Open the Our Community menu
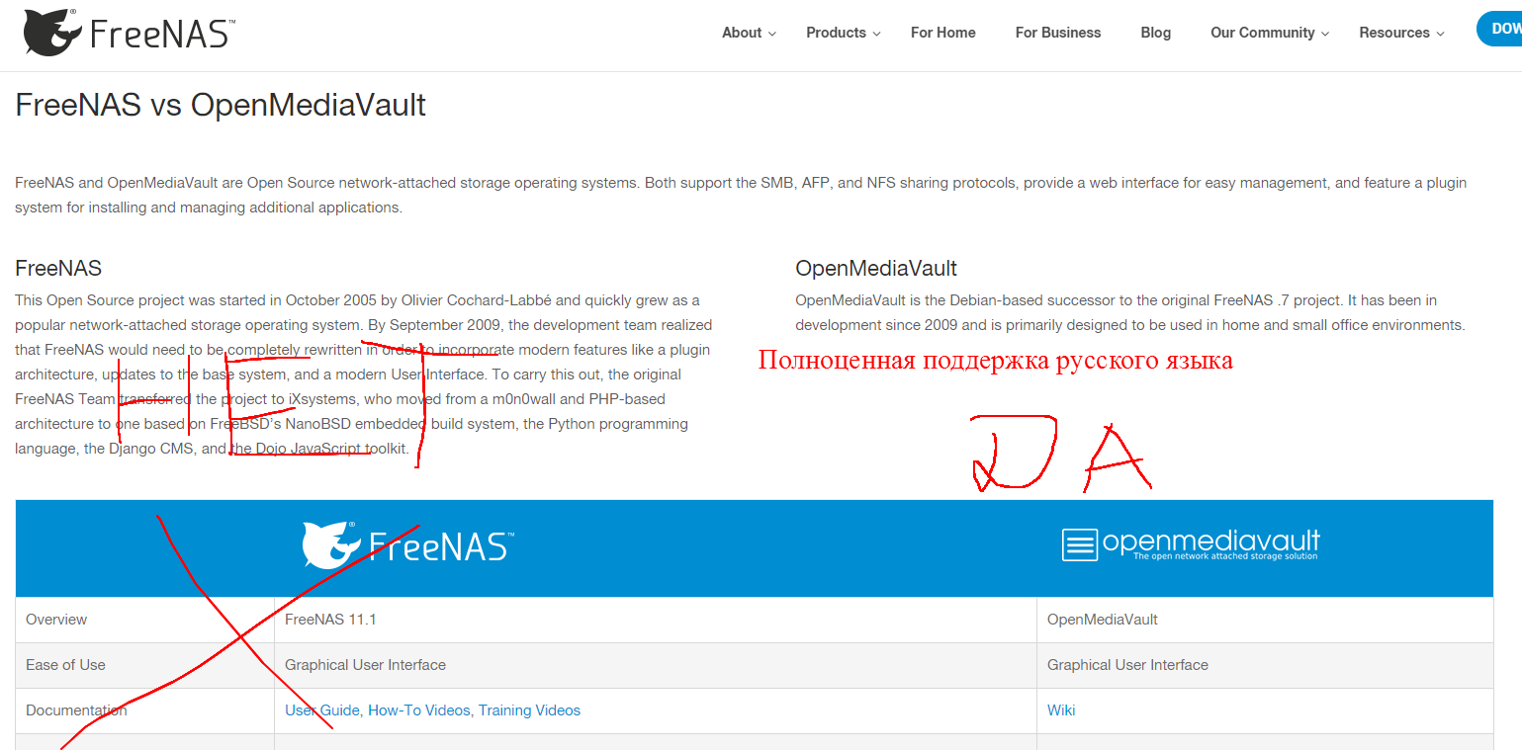 click(1263, 33)
